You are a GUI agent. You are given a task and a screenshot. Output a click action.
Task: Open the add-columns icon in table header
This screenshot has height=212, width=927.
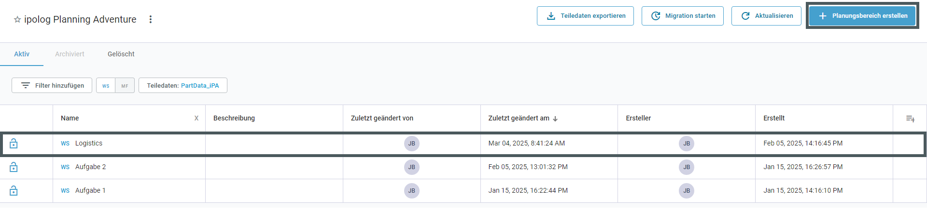click(x=910, y=119)
